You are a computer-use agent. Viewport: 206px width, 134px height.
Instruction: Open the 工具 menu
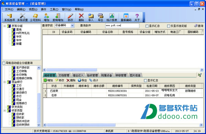tap(54, 10)
